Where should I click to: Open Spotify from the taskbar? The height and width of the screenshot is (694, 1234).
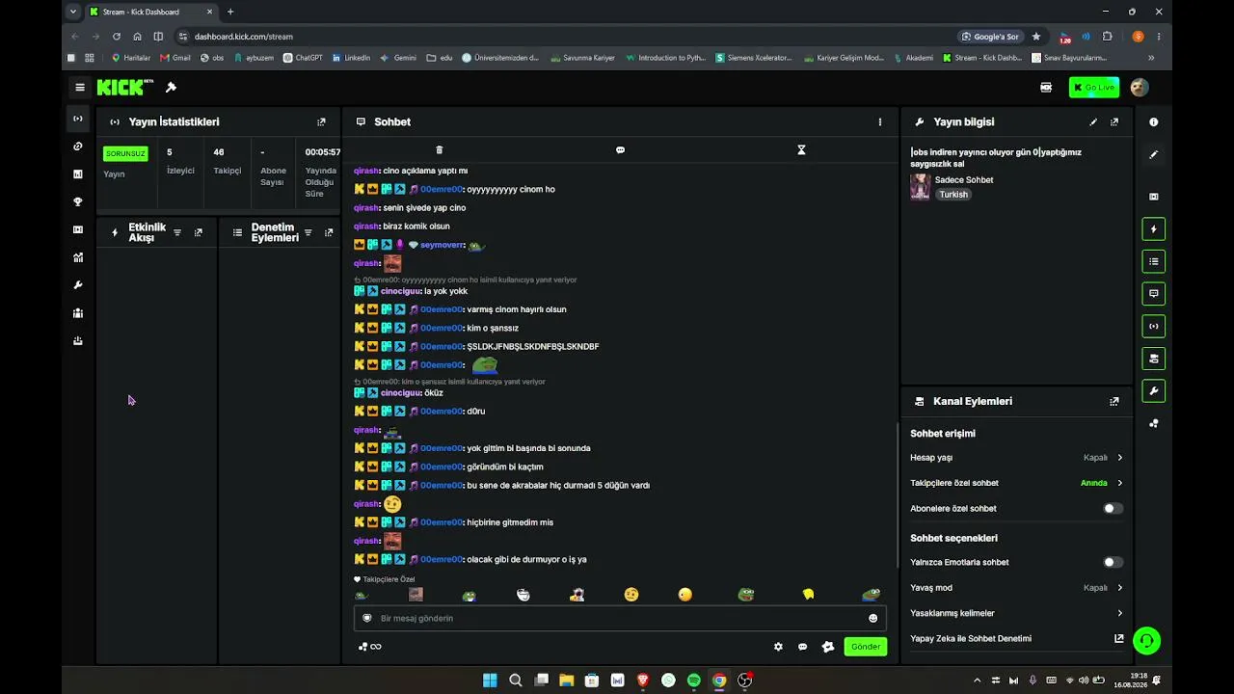694,681
